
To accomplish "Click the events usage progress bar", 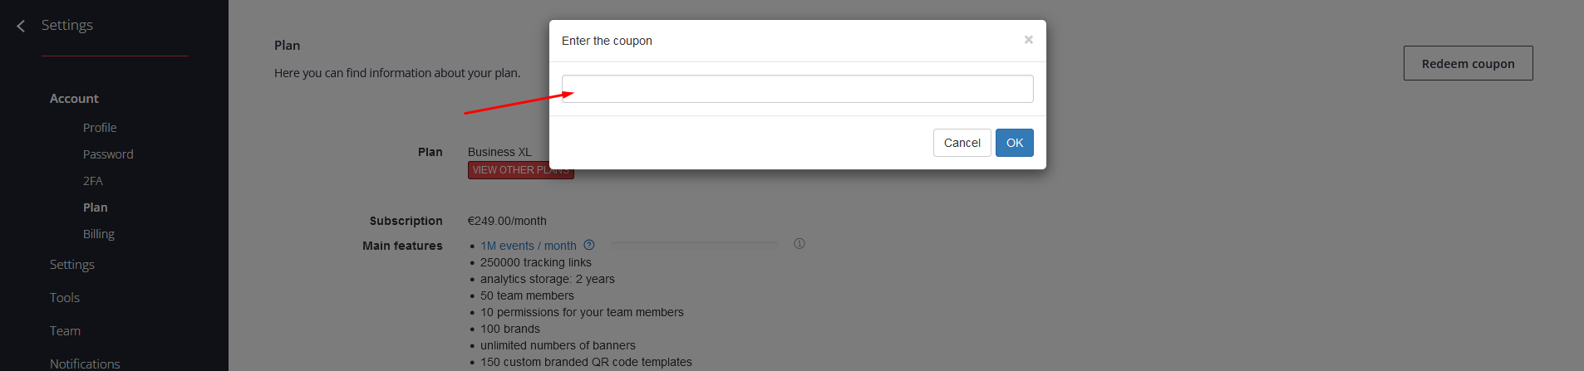I will point(694,244).
